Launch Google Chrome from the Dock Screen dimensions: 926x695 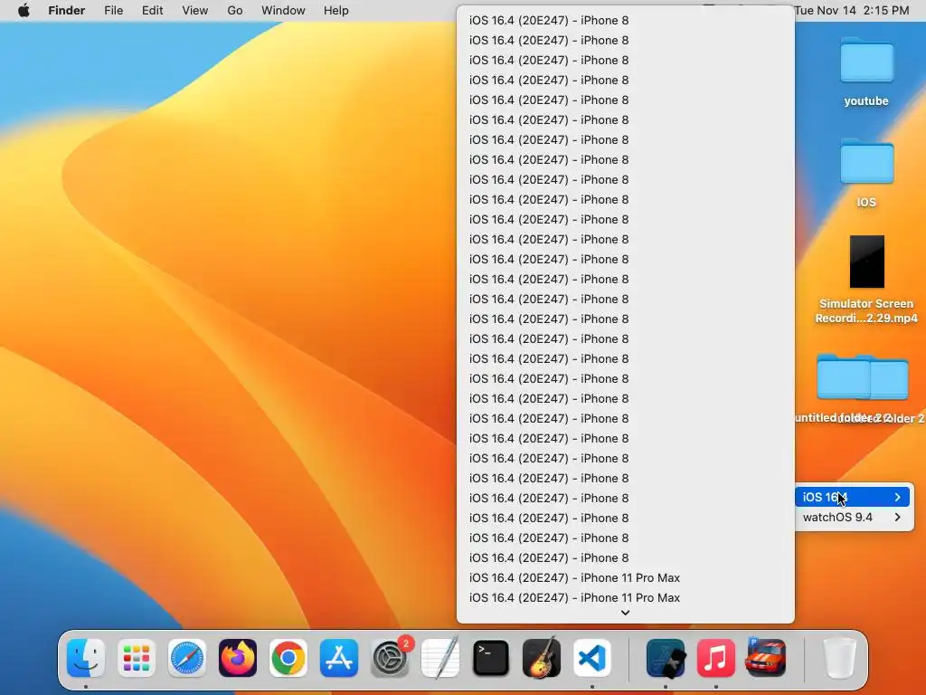(288, 658)
